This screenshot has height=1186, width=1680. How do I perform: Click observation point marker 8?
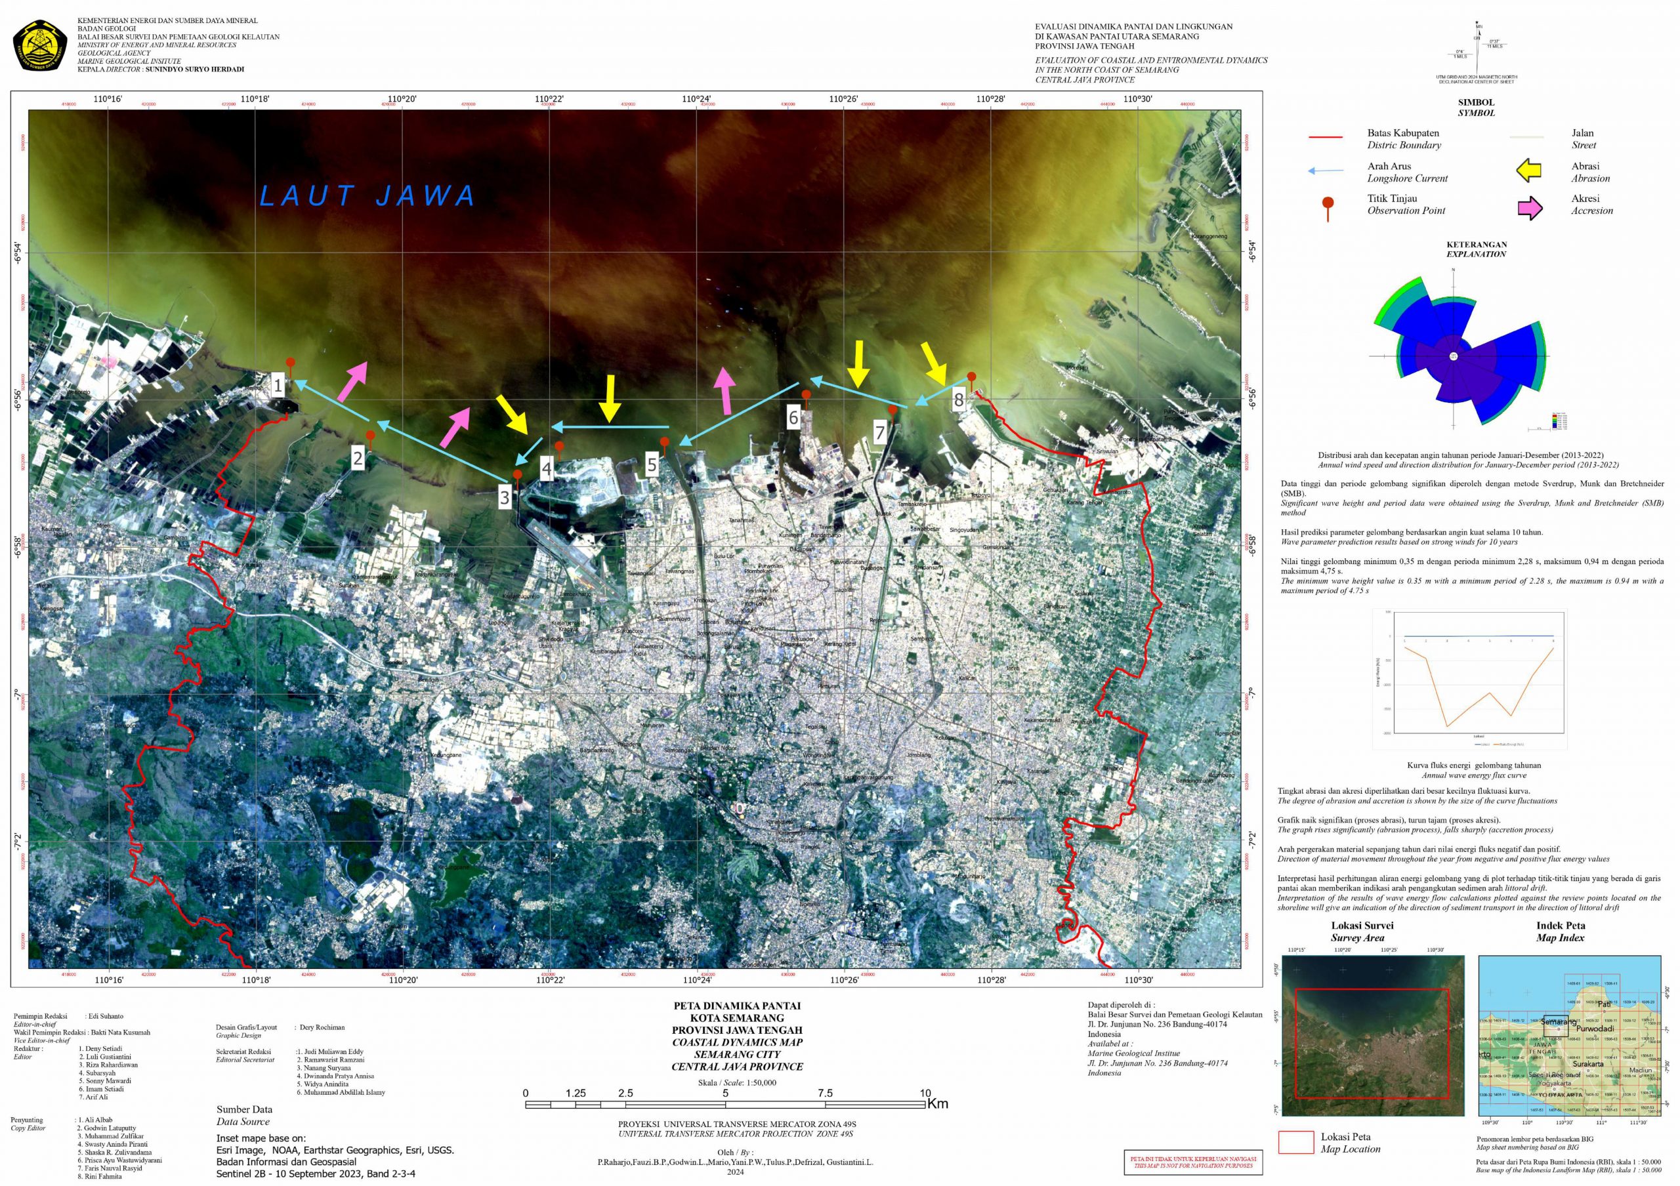pos(971,378)
